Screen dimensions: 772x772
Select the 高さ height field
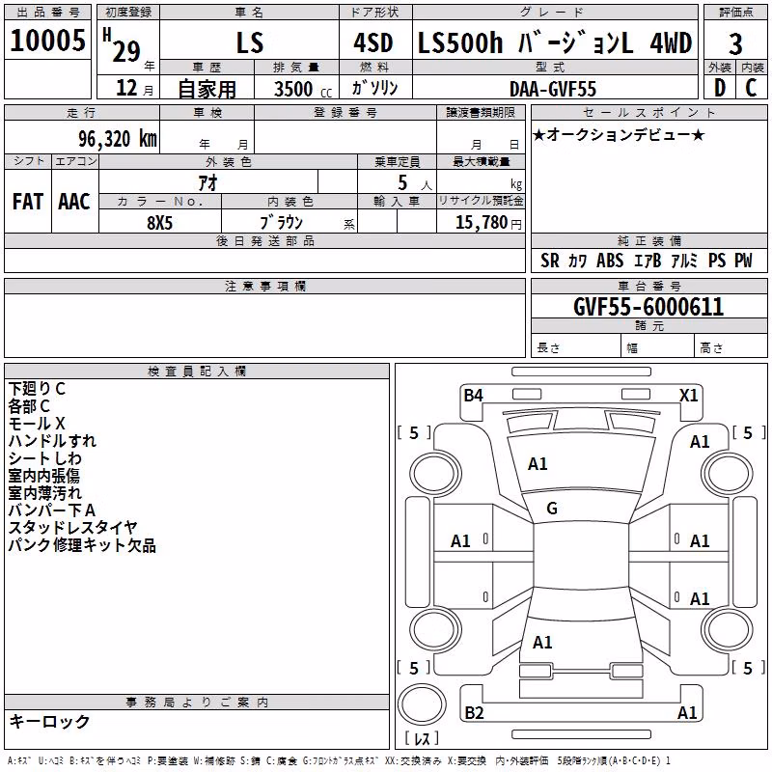[731, 345]
